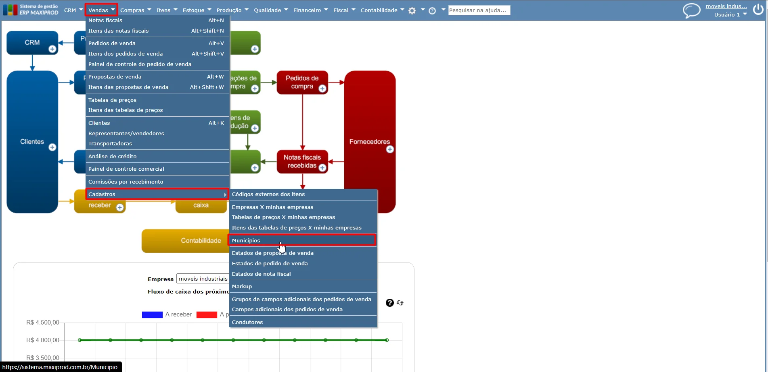Click the plus icon on the CRM box

point(52,49)
